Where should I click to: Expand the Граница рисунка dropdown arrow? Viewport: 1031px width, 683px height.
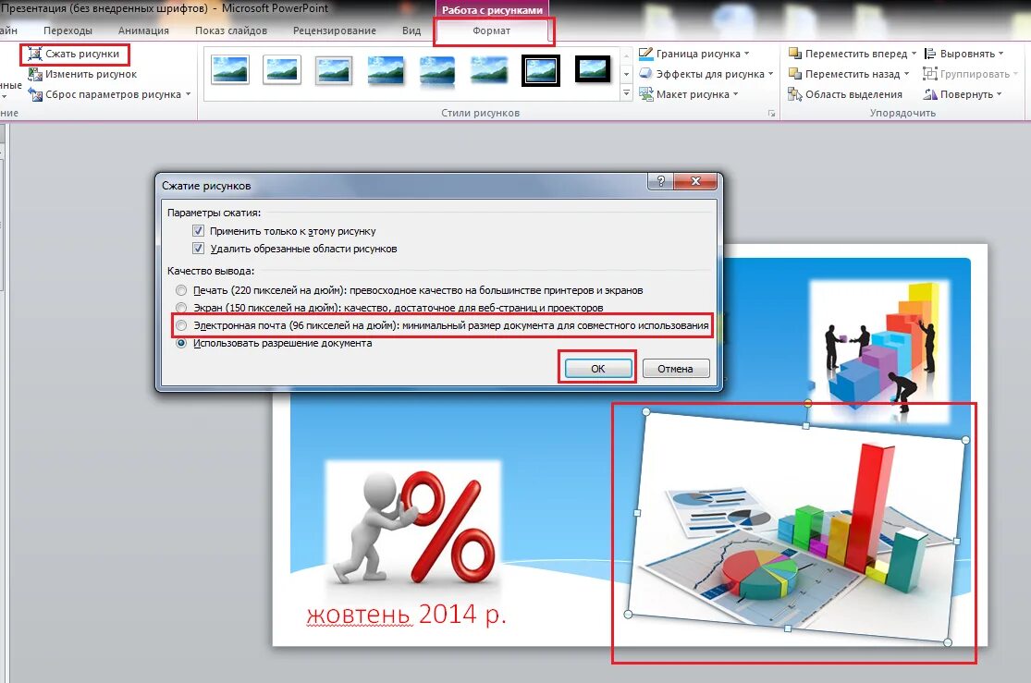747,54
